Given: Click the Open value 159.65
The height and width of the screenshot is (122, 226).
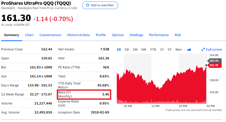Looking at the screenshot, I should (x=46, y=58).
